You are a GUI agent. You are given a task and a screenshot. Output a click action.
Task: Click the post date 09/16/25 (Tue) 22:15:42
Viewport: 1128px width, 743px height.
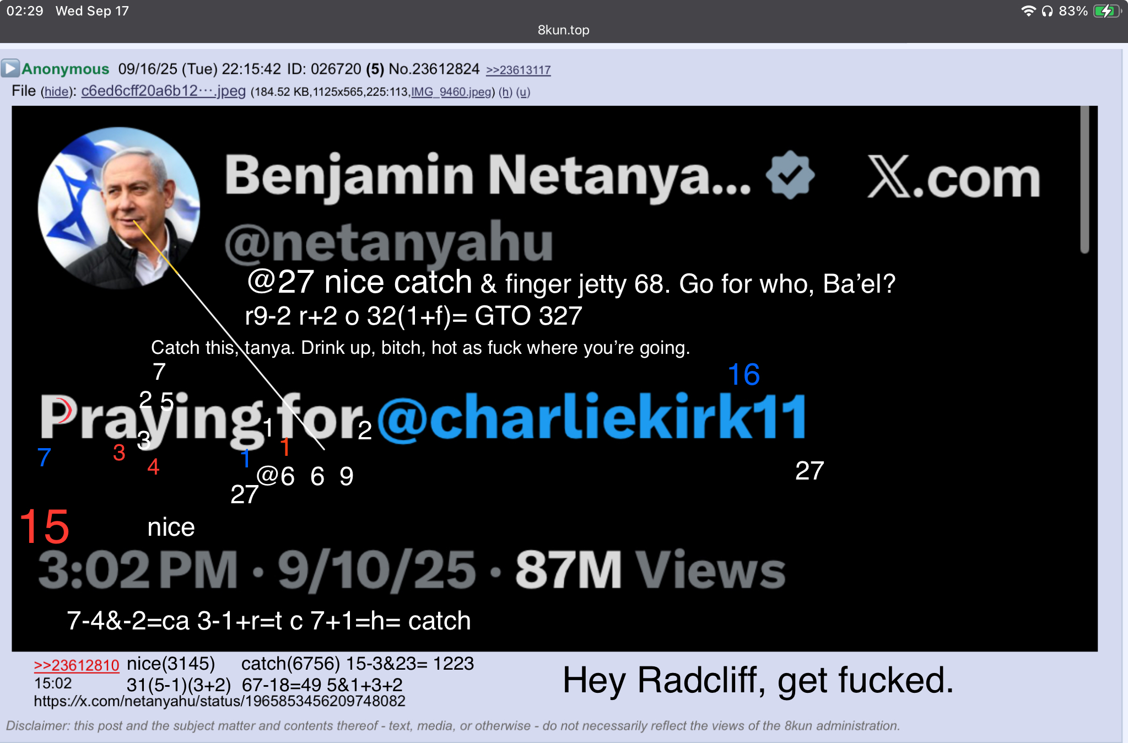tap(199, 69)
